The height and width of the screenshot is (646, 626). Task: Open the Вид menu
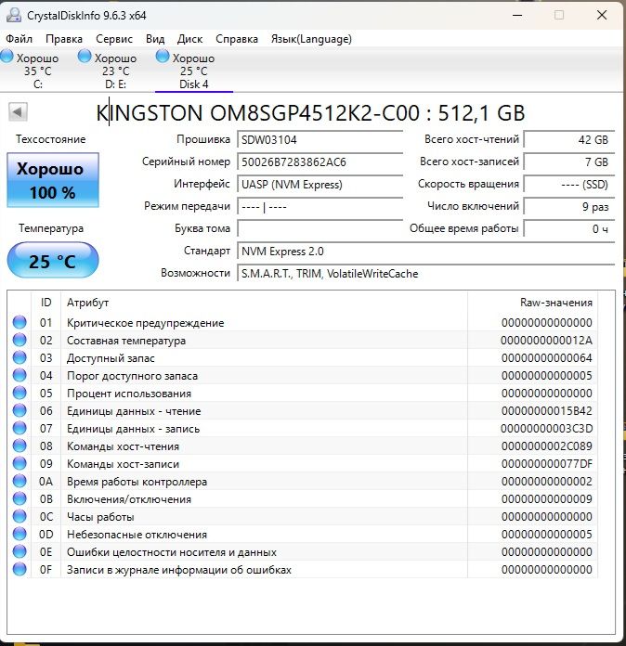click(x=155, y=39)
